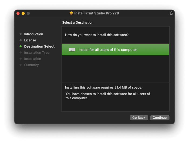Minimize the installer with the yellow button
The image size is (189, 143).
[x=23, y=13]
